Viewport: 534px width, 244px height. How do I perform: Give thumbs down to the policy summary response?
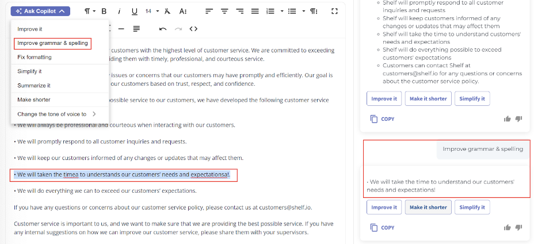(518, 119)
